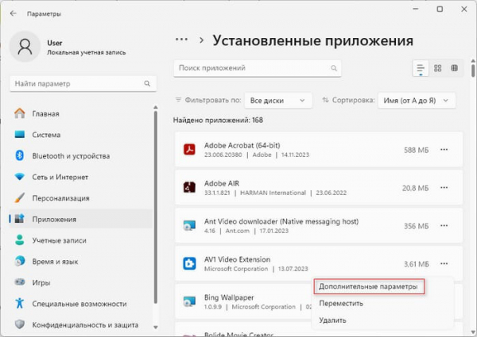Click the sidebar scrollbar down arrow
Image resolution: width=477 pixels, height=337 pixels.
(156, 327)
